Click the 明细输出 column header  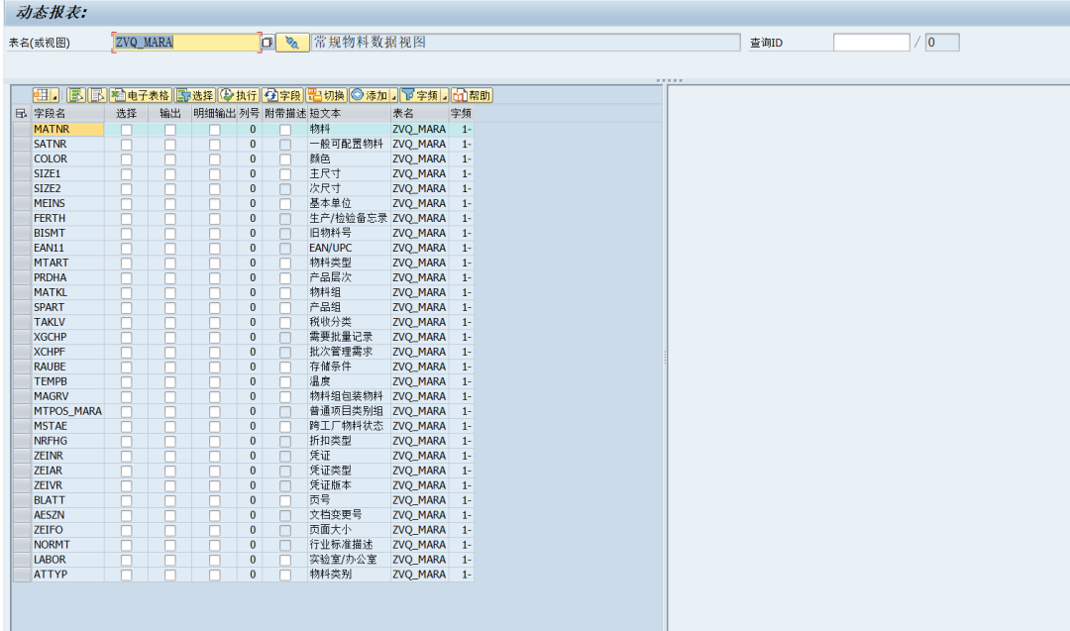coord(214,113)
